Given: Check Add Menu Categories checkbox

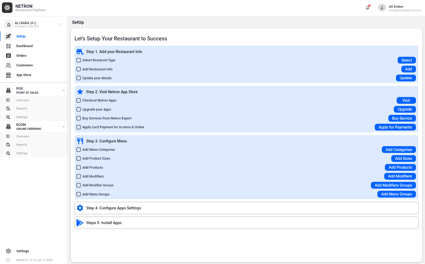Looking at the screenshot, I should [x=79, y=150].
